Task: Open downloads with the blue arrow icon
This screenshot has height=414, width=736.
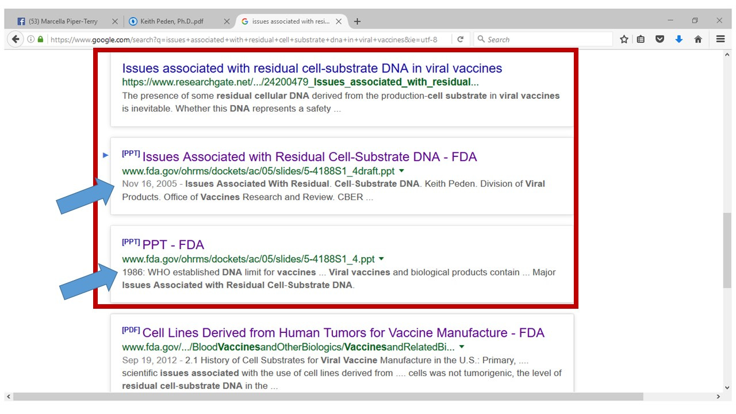Action: click(679, 39)
